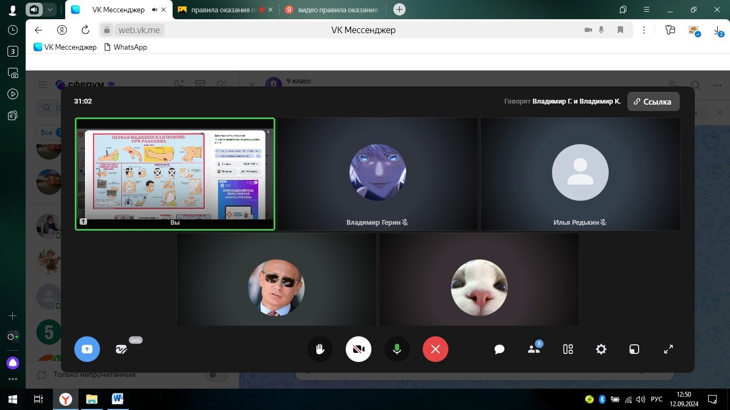Copy the call link via Ссылка button
730x410 pixels.
(x=653, y=101)
